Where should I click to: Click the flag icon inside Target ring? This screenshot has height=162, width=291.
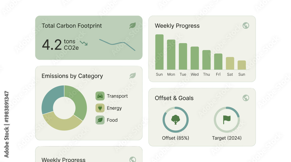point(227,120)
